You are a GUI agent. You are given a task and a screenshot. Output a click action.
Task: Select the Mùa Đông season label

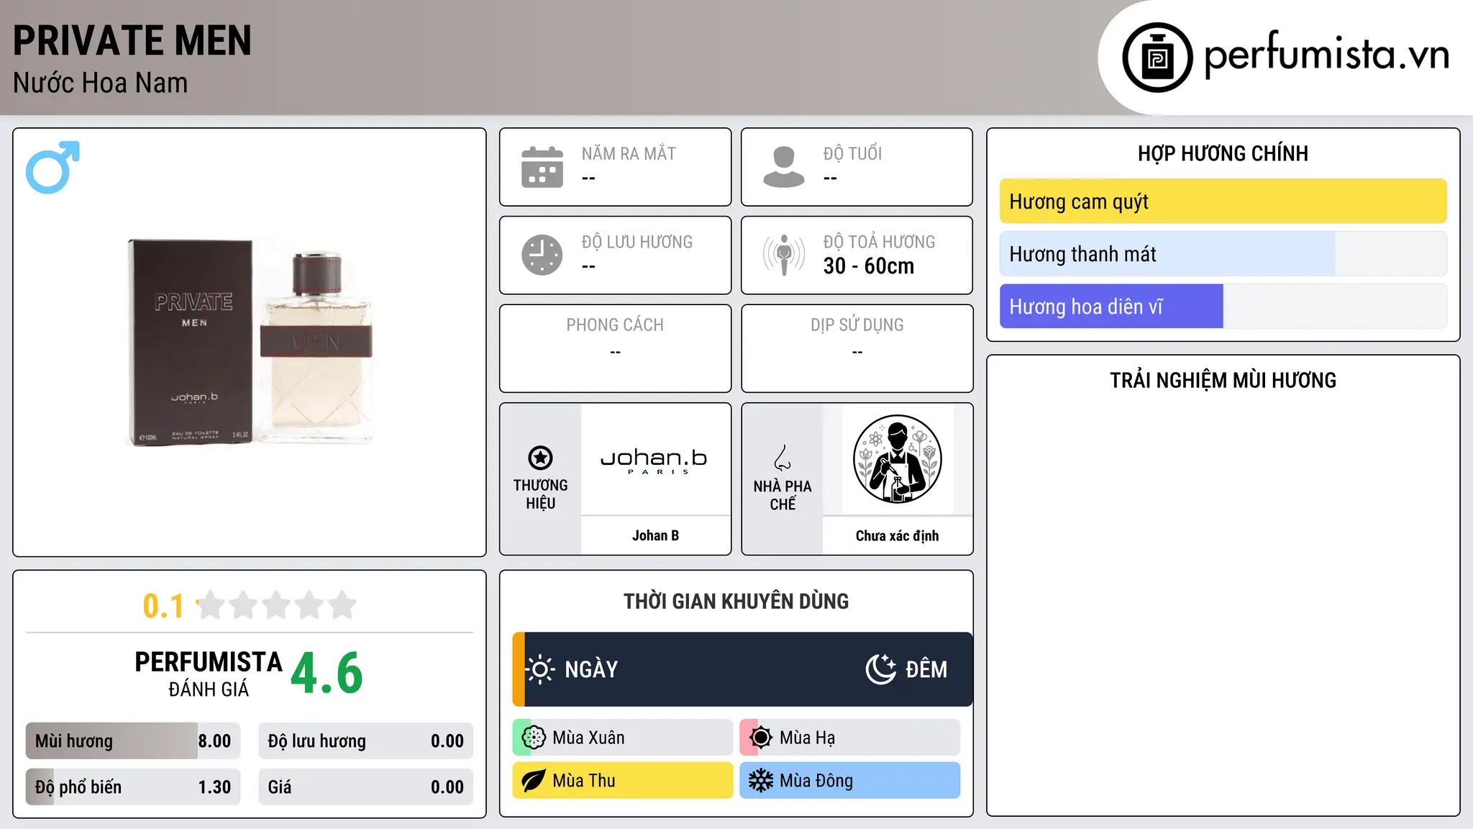click(816, 781)
